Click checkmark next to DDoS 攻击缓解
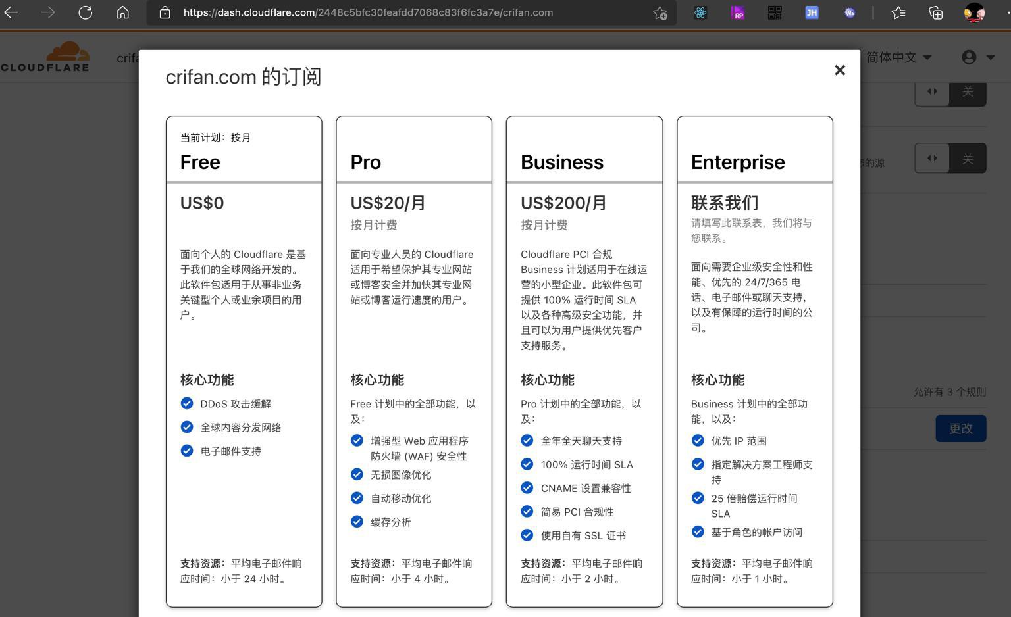This screenshot has width=1011, height=617. point(187,403)
